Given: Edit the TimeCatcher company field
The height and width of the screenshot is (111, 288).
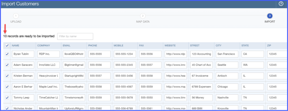Looking at the screenshot, I should coord(48,98).
